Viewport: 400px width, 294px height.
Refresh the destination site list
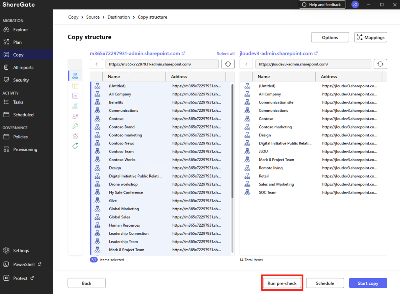(x=380, y=64)
